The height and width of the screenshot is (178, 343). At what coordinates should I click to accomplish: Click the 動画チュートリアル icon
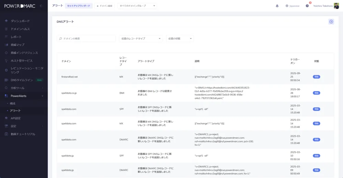coord(6,134)
